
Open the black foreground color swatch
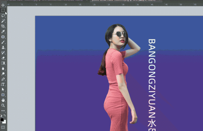point(2,120)
